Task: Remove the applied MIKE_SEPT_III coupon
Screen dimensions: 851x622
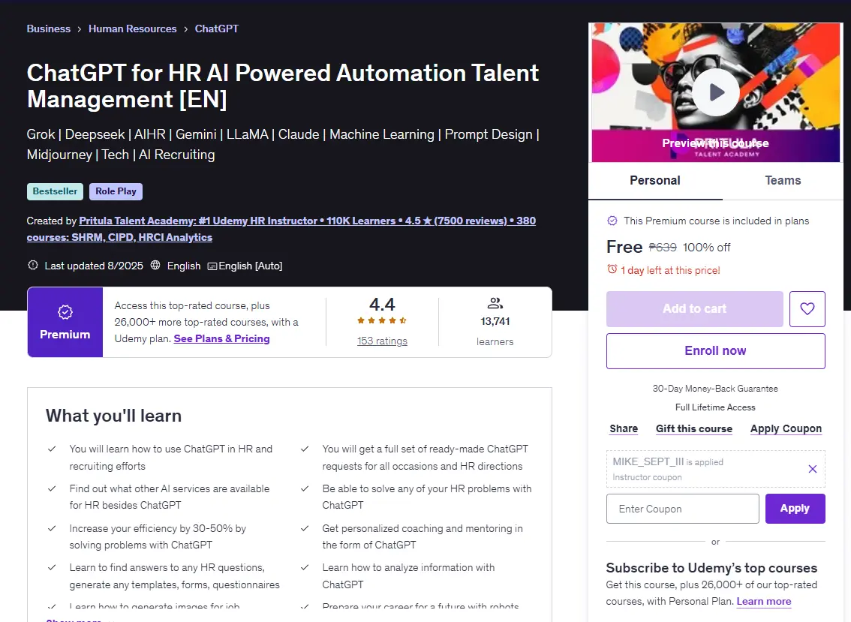Action: 812,469
